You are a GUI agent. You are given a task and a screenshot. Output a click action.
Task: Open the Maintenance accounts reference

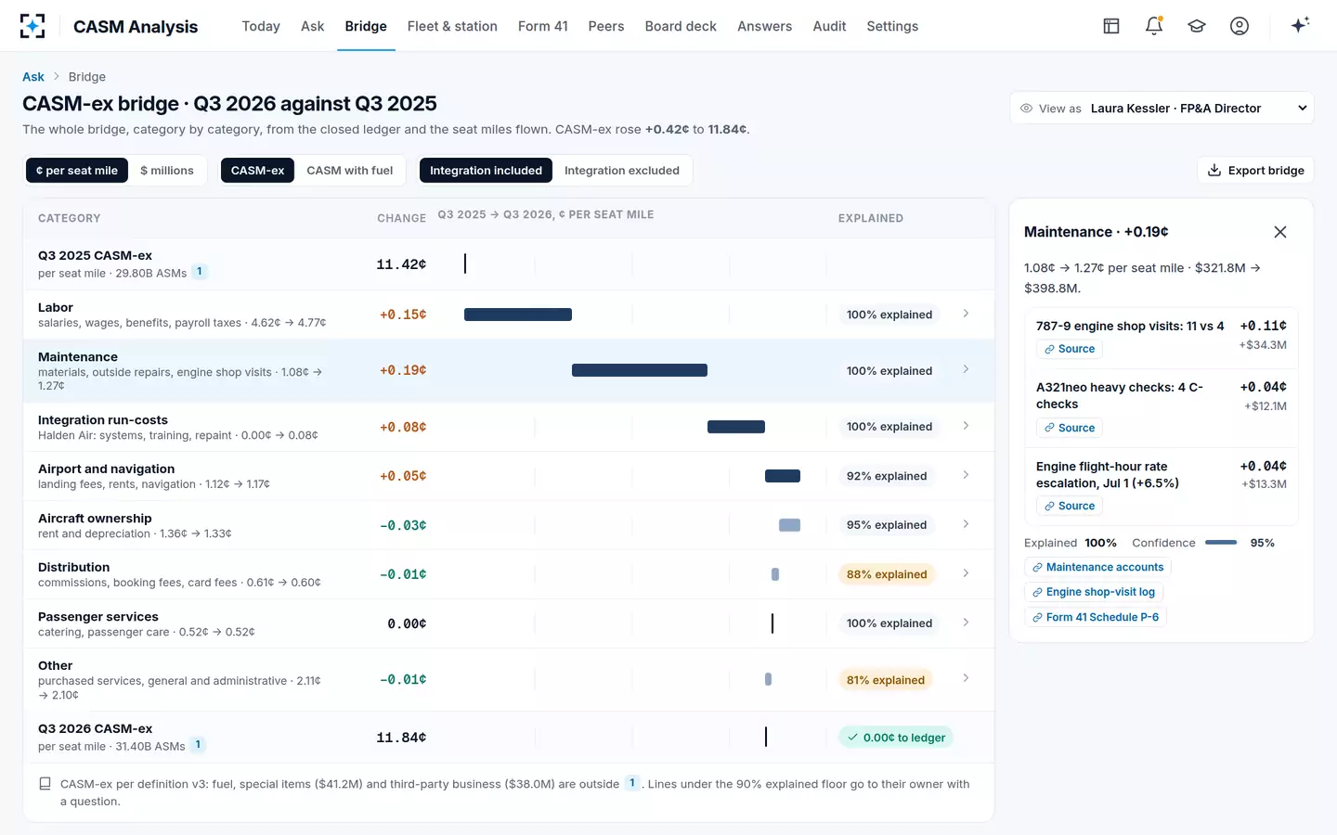pyautogui.click(x=1097, y=567)
